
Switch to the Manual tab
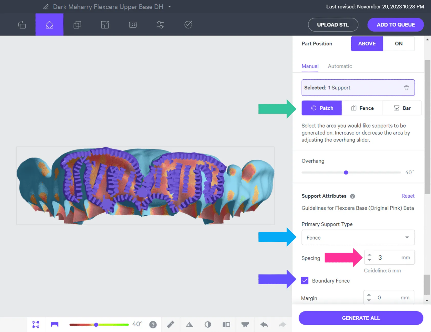[310, 66]
